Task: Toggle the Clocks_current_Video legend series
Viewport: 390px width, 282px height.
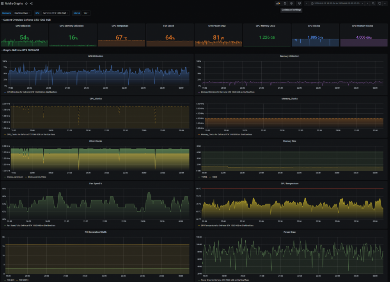Action: coord(36,177)
